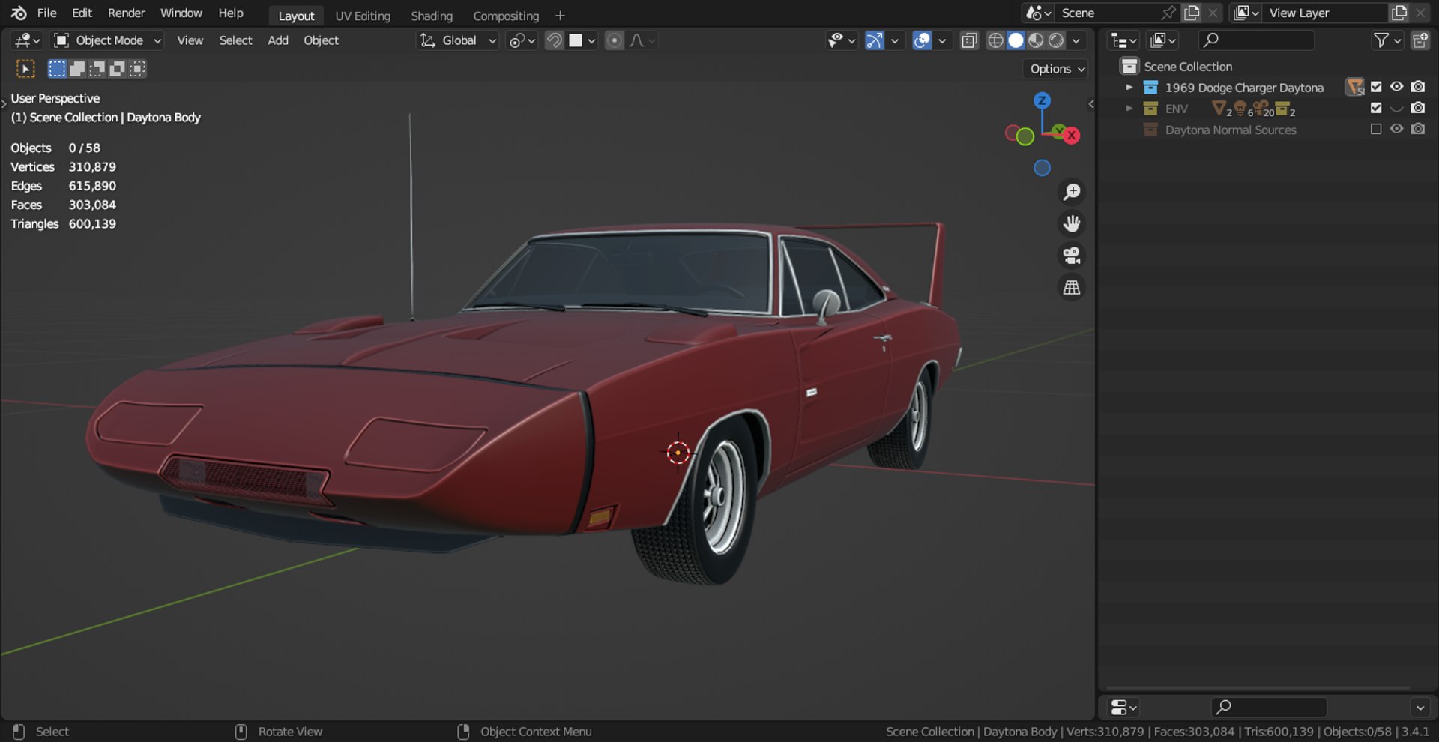Open the viewport Object menu
Image resolution: width=1439 pixels, height=742 pixels.
(x=321, y=40)
